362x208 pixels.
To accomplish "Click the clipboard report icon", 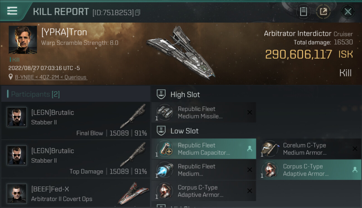I will [303, 12].
